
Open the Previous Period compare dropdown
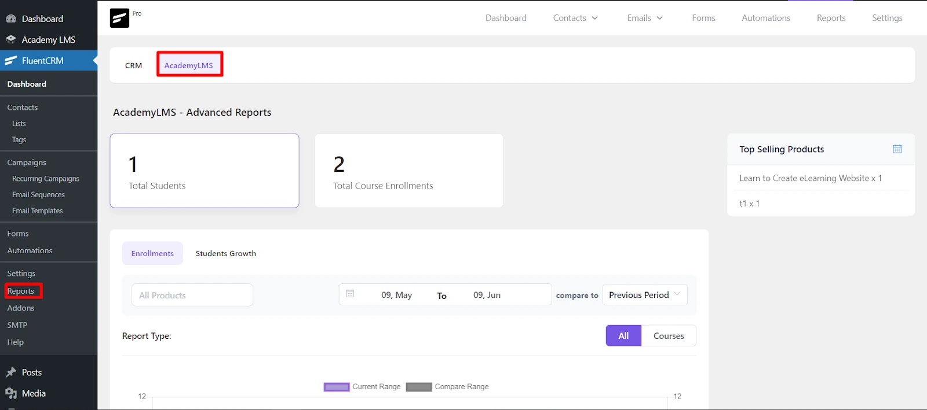click(645, 294)
